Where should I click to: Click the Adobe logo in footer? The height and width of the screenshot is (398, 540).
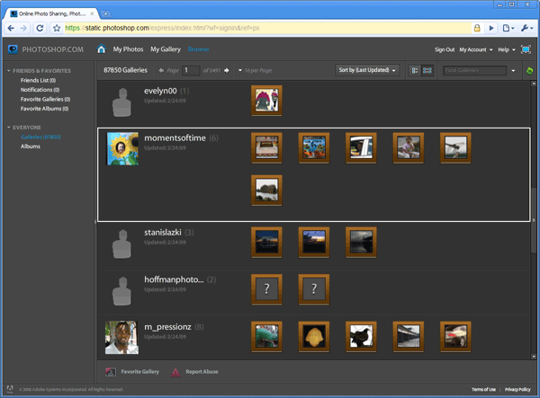(x=10, y=389)
